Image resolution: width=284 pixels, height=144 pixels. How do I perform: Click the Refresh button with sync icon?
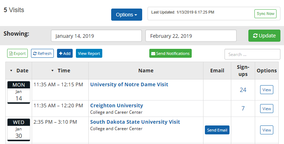tap(42, 53)
